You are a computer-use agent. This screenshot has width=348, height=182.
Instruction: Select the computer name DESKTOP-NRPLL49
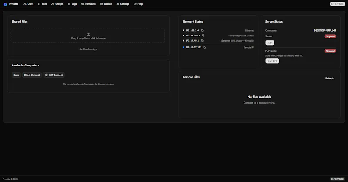click(325, 30)
